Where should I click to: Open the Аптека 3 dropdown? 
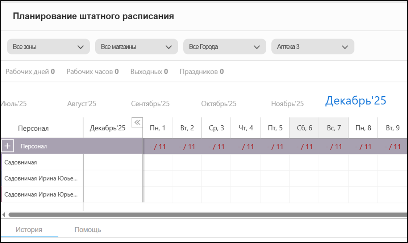[x=312, y=47]
